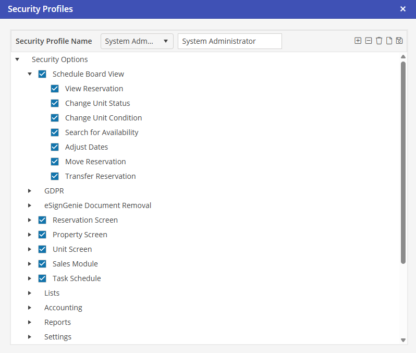Open the Security Profile Name dropdown

coord(137,41)
